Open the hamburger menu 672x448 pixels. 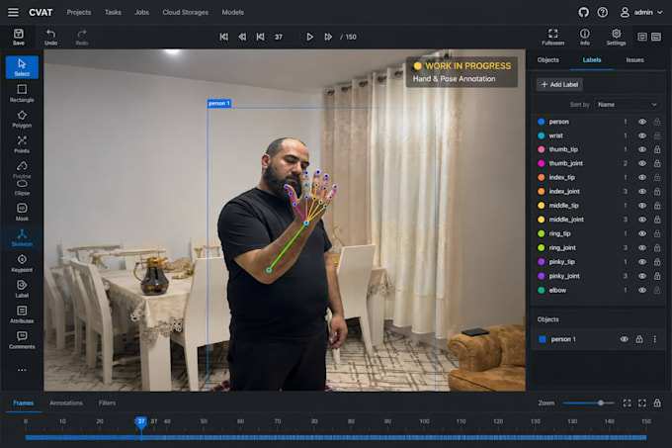(13, 12)
